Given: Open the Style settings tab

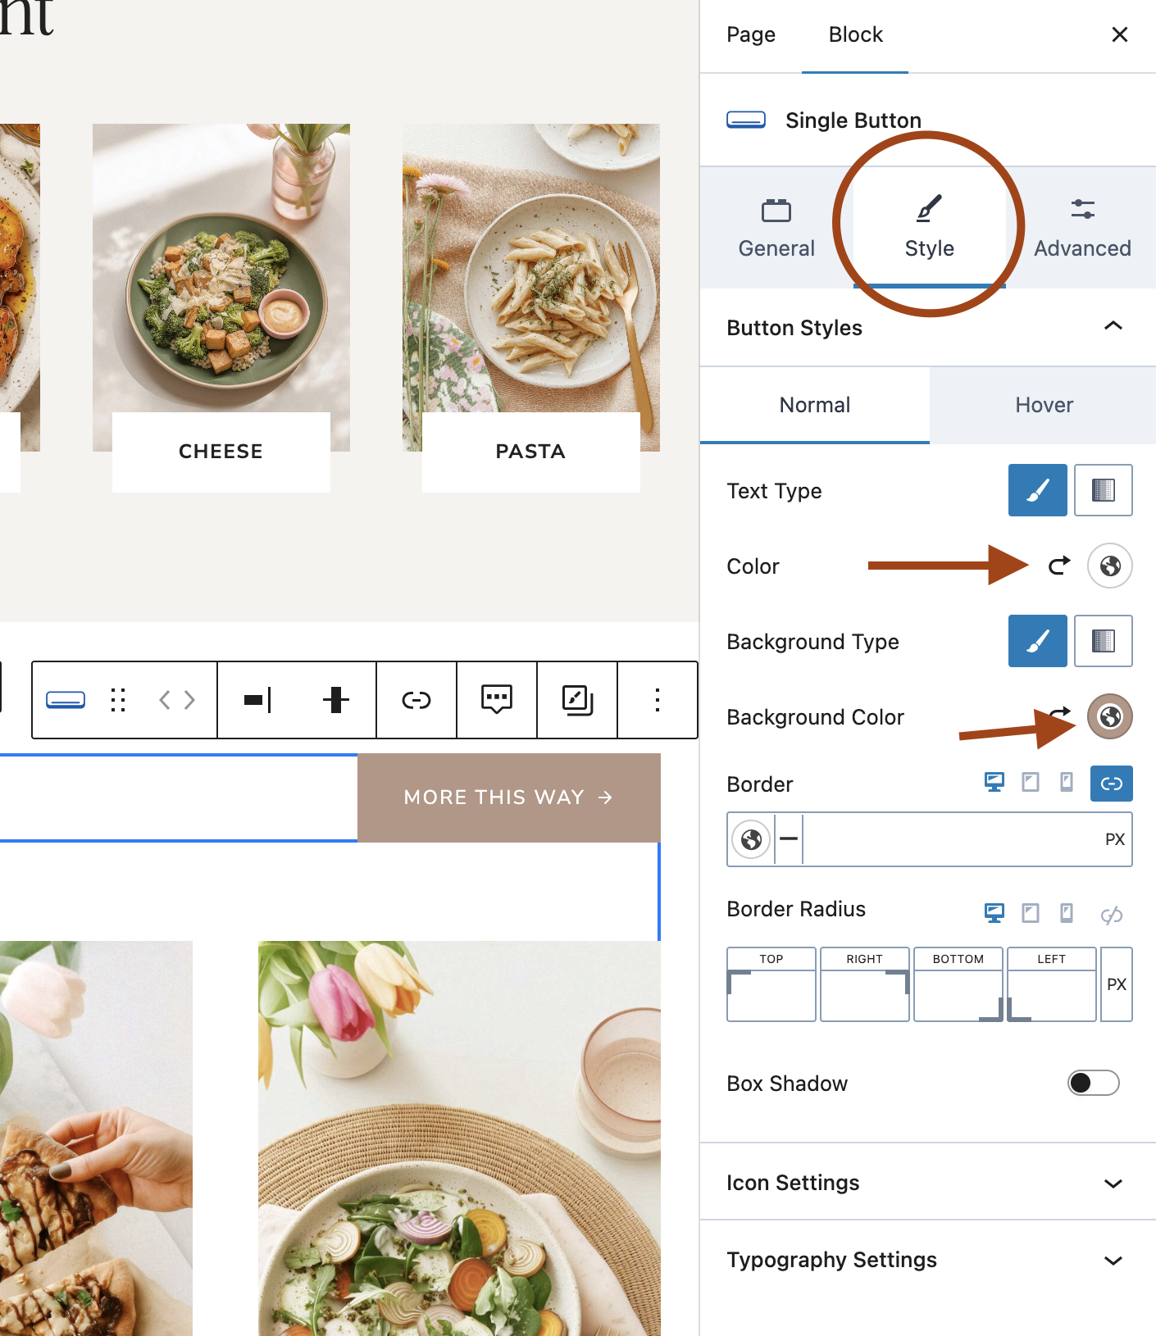Looking at the screenshot, I should 929,228.
